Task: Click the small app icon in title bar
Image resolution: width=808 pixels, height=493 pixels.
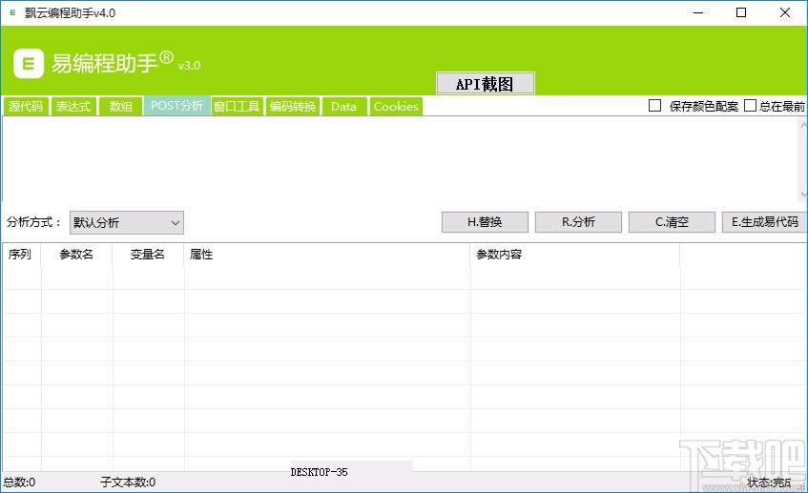Action: tap(13, 13)
